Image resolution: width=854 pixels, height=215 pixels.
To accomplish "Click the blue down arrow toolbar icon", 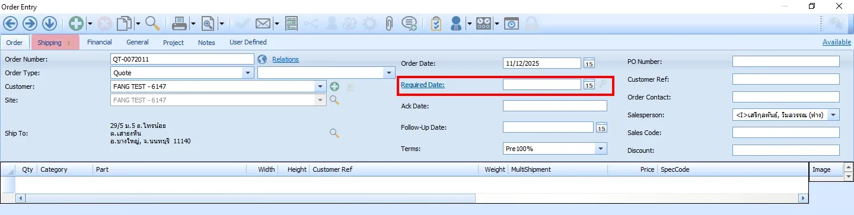I will (x=49, y=24).
